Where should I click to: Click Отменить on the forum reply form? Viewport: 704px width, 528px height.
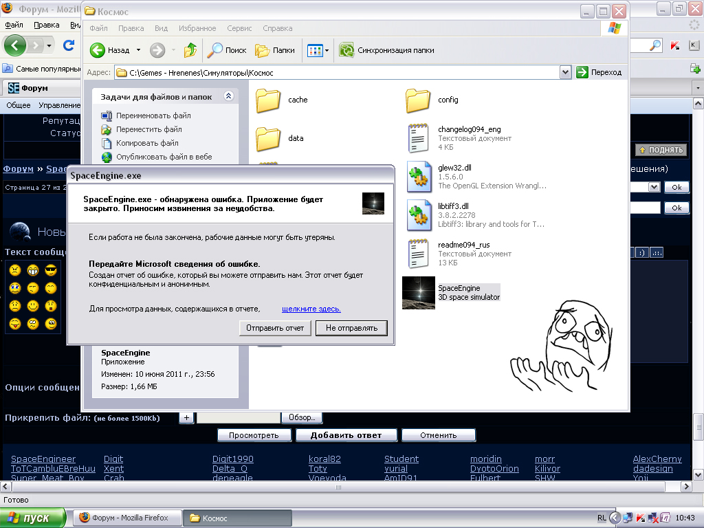(x=438, y=435)
